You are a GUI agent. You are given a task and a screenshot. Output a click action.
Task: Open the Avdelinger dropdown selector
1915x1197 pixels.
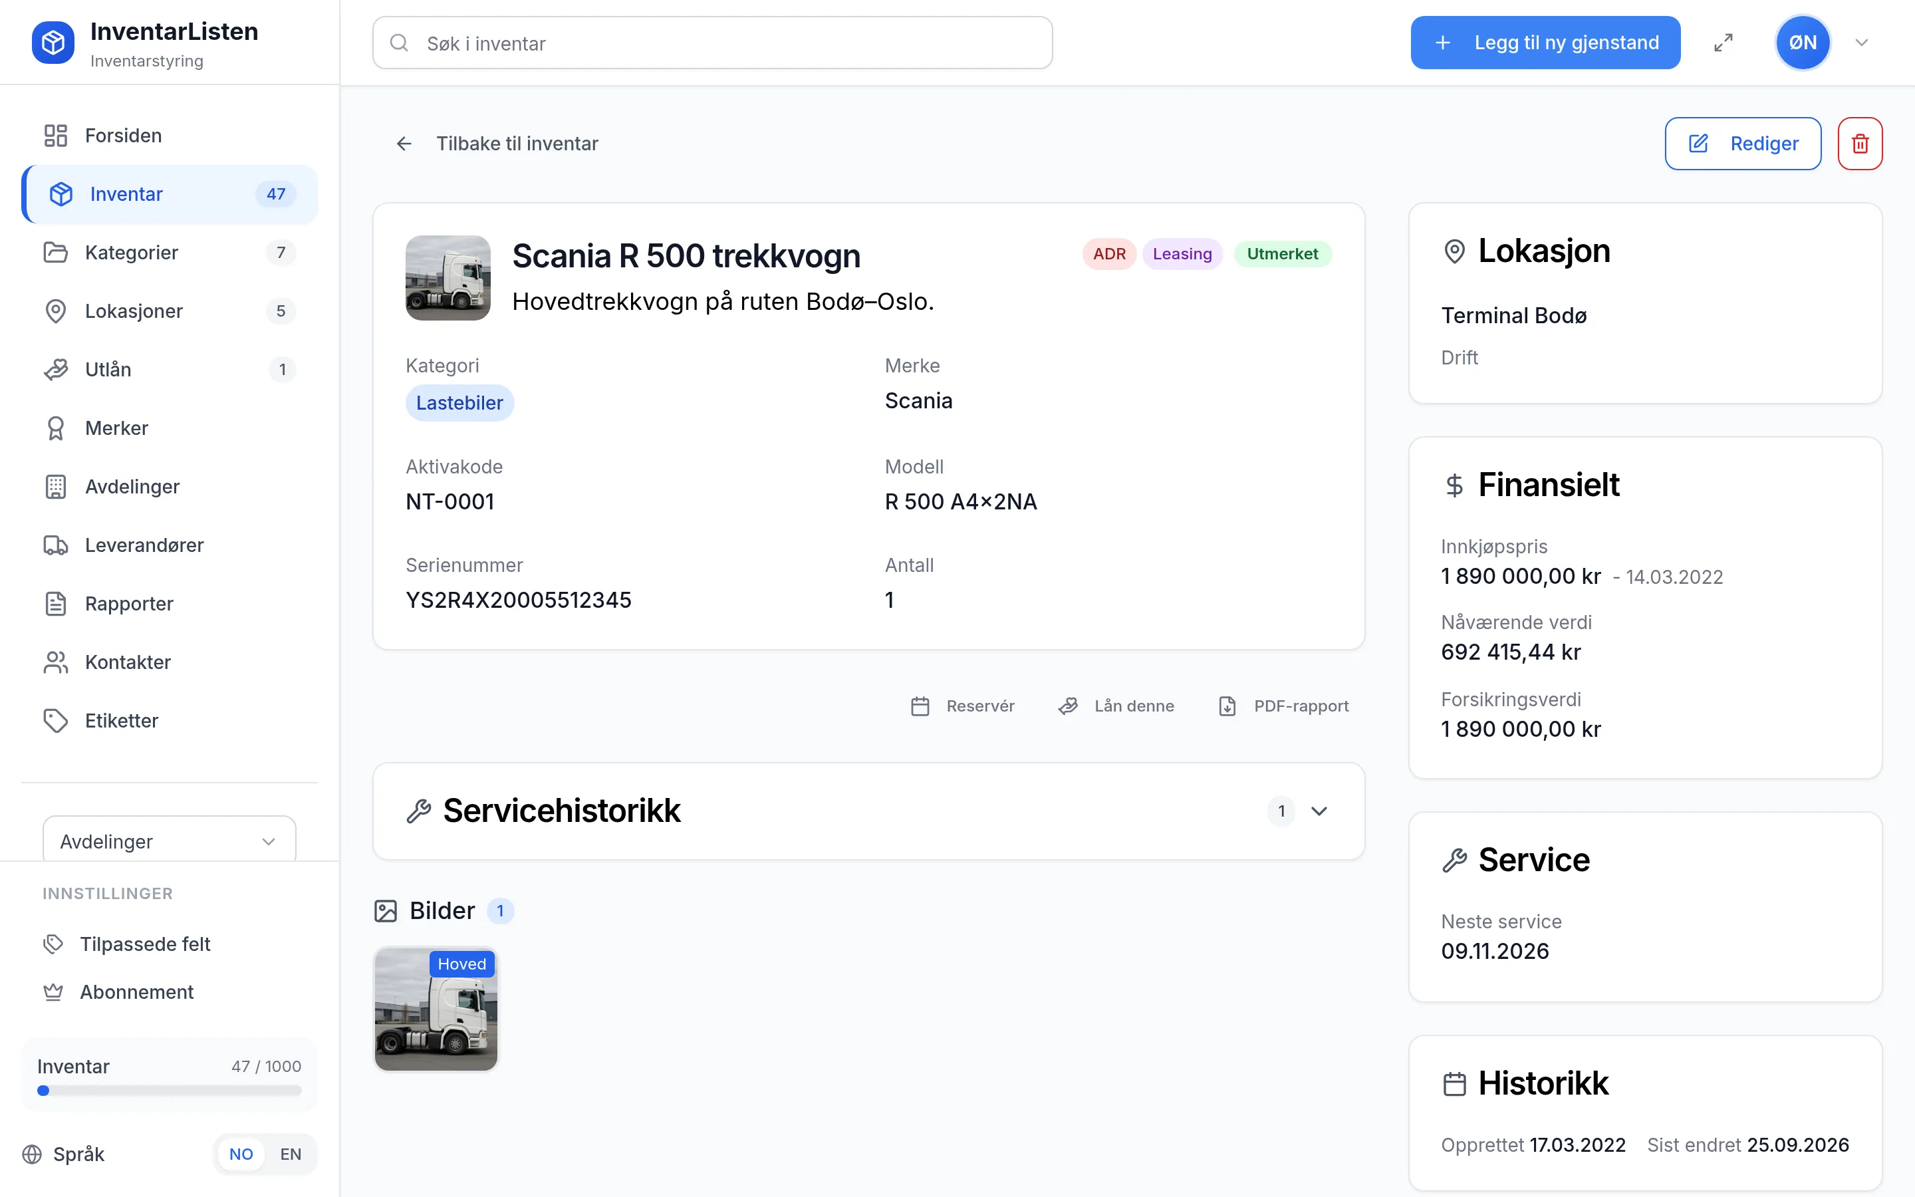pyautogui.click(x=170, y=841)
